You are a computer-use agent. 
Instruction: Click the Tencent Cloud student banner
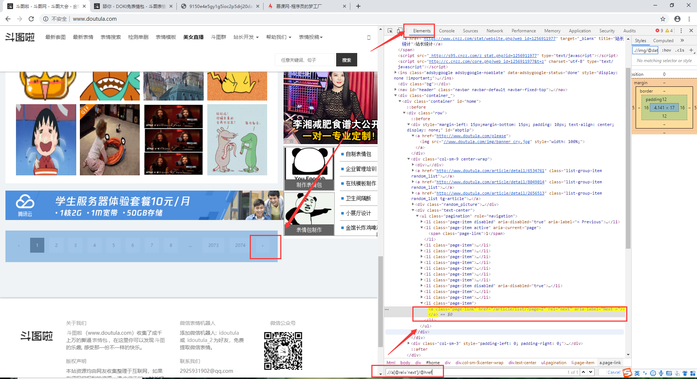144,205
